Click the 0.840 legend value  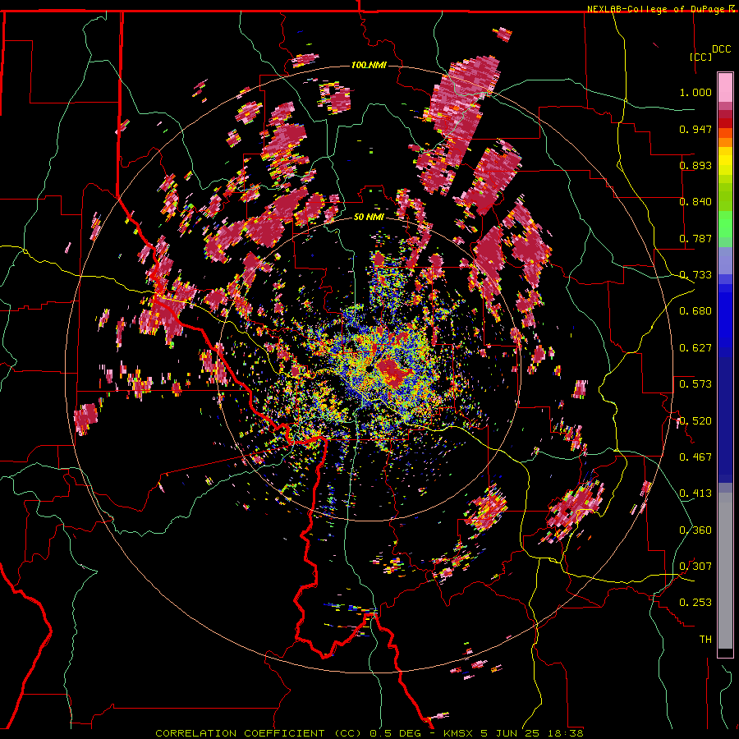pyautogui.click(x=695, y=201)
